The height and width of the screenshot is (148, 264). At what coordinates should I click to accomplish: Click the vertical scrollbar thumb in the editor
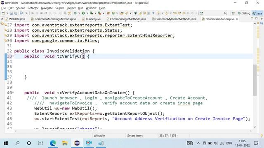255,80
